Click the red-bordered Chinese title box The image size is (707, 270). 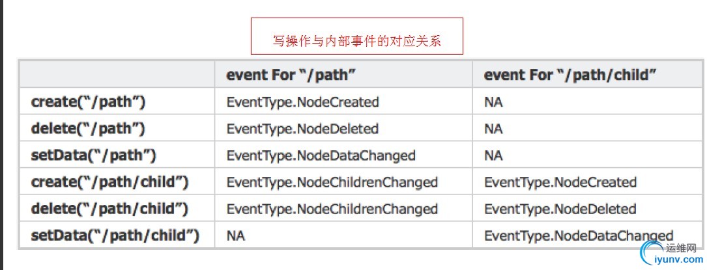point(356,36)
